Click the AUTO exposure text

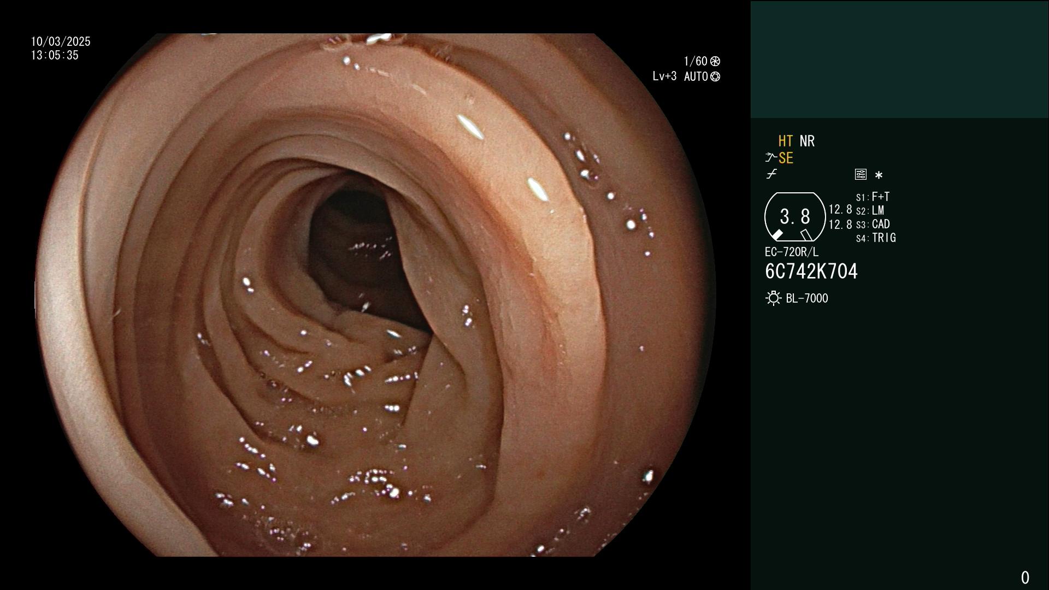[x=696, y=77]
